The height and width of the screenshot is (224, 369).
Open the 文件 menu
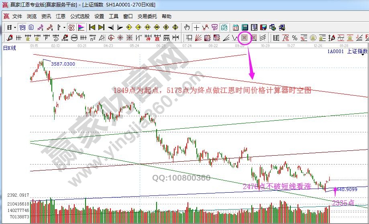17,16
